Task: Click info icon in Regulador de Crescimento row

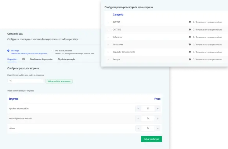Action: pyautogui.click(x=190, y=52)
